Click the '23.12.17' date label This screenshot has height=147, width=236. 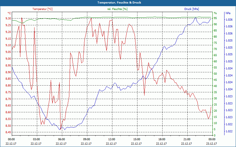tap(212, 144)
